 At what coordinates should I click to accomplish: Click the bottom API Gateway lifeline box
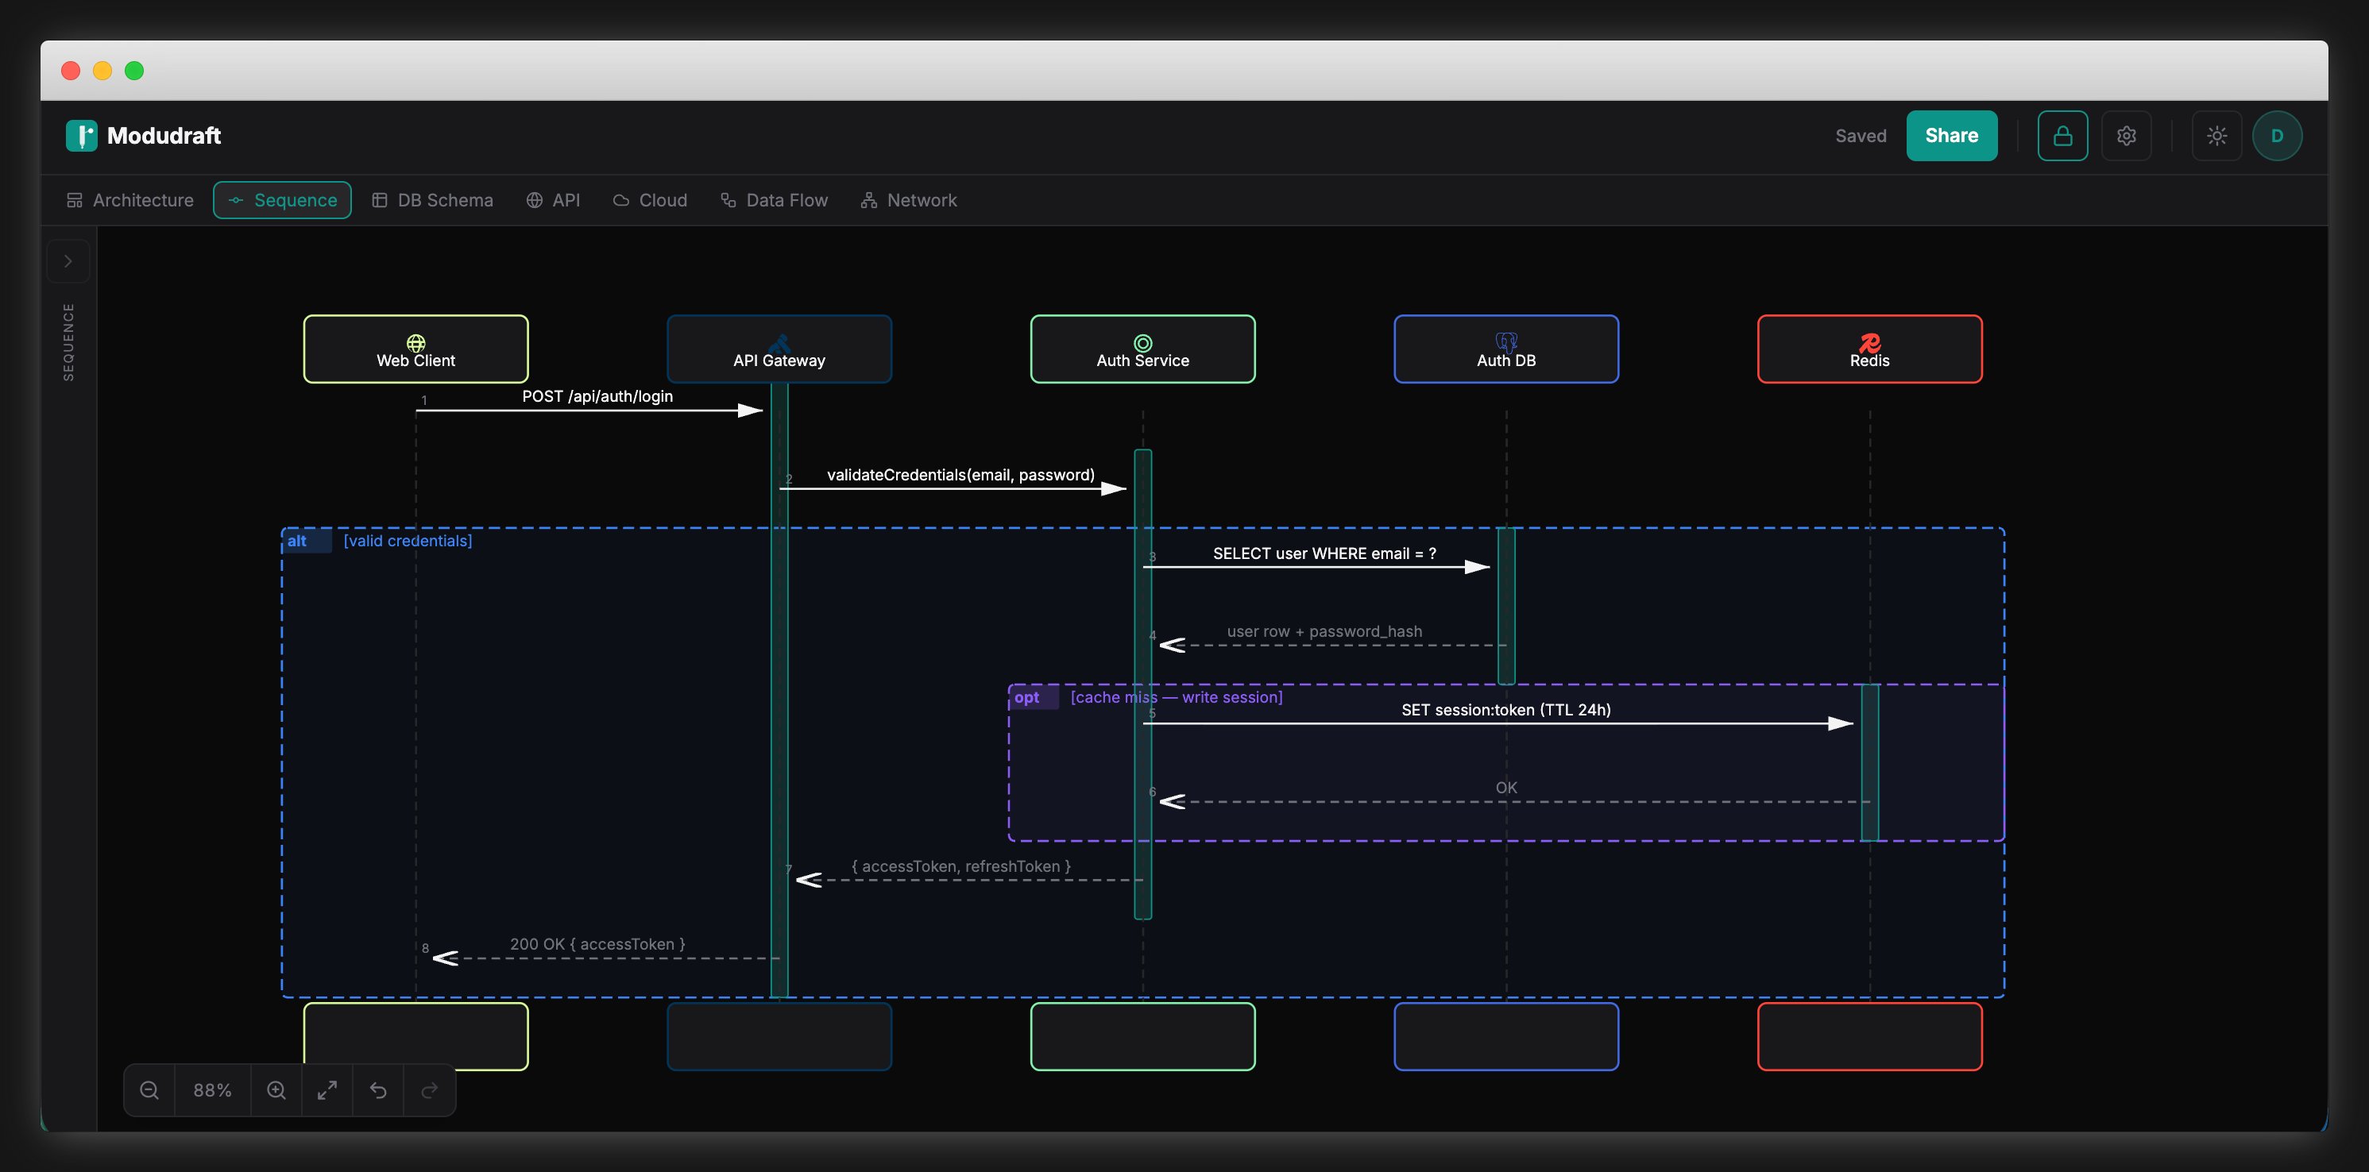pos(779,1036)
